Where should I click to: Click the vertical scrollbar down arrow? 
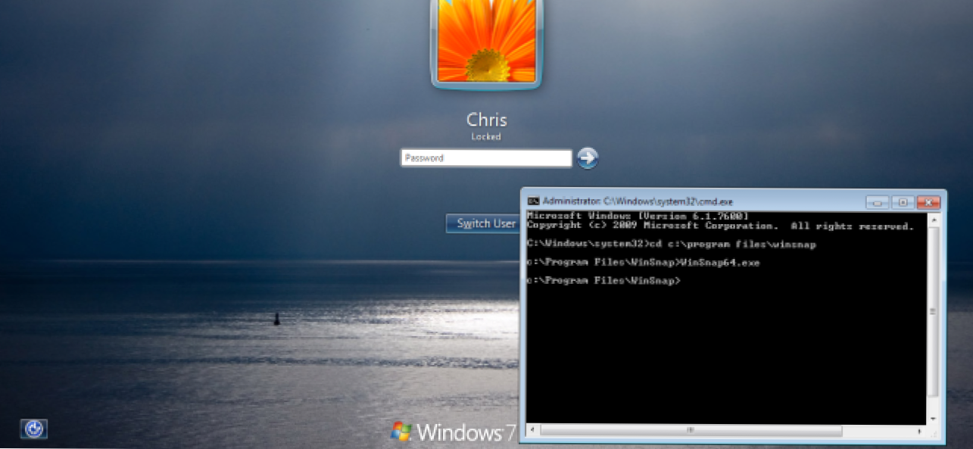933,417
